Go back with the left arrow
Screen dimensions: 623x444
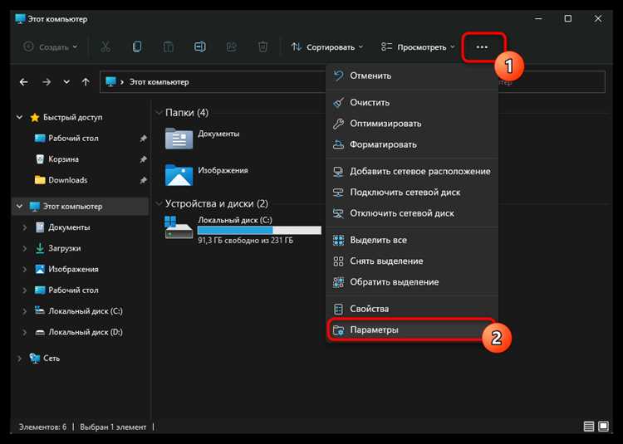24,82
